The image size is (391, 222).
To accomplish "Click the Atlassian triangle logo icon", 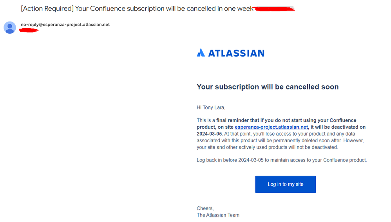I will 201,53.
